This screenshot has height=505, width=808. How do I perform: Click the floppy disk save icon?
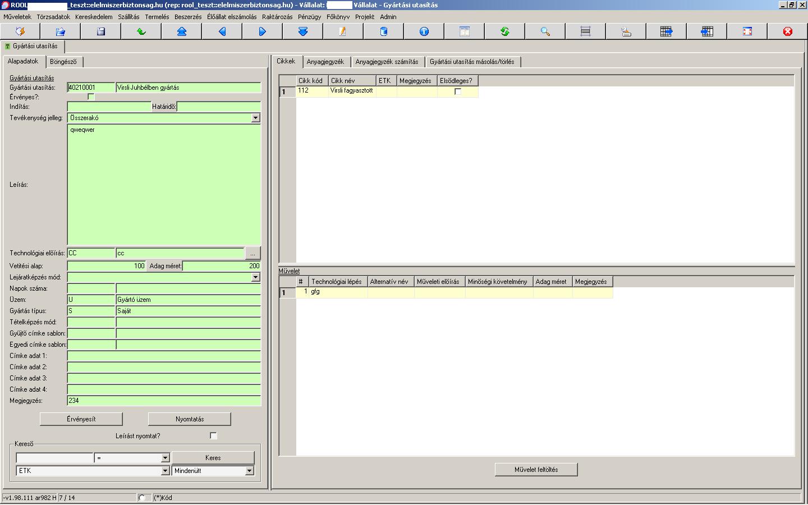[101, 31]
